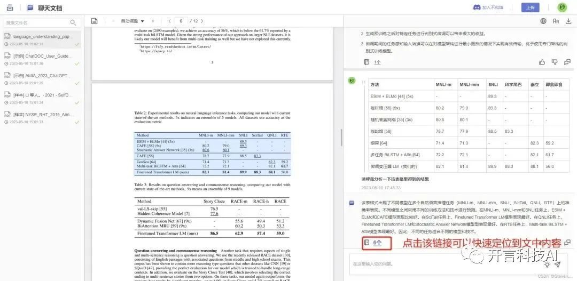Click the book icon beside 1个
The image size is (577, 281).
tap(367, 62)
